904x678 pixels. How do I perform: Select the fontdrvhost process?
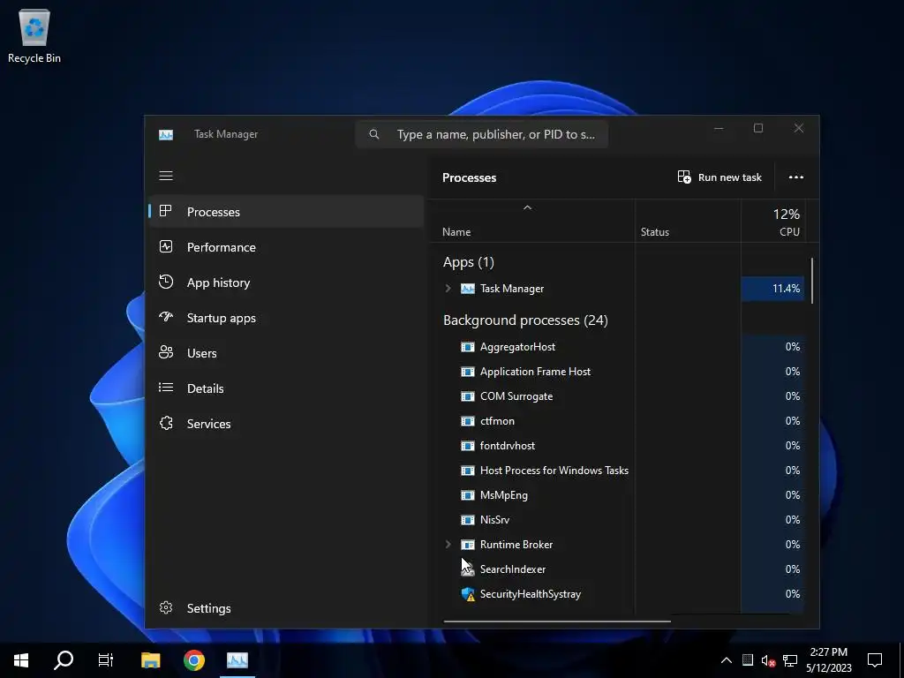coord(618,446)
